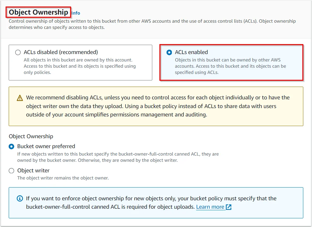This screenshot has height=227, width=312.
Task: Click the Object writer label text
Action: (33, 170)
